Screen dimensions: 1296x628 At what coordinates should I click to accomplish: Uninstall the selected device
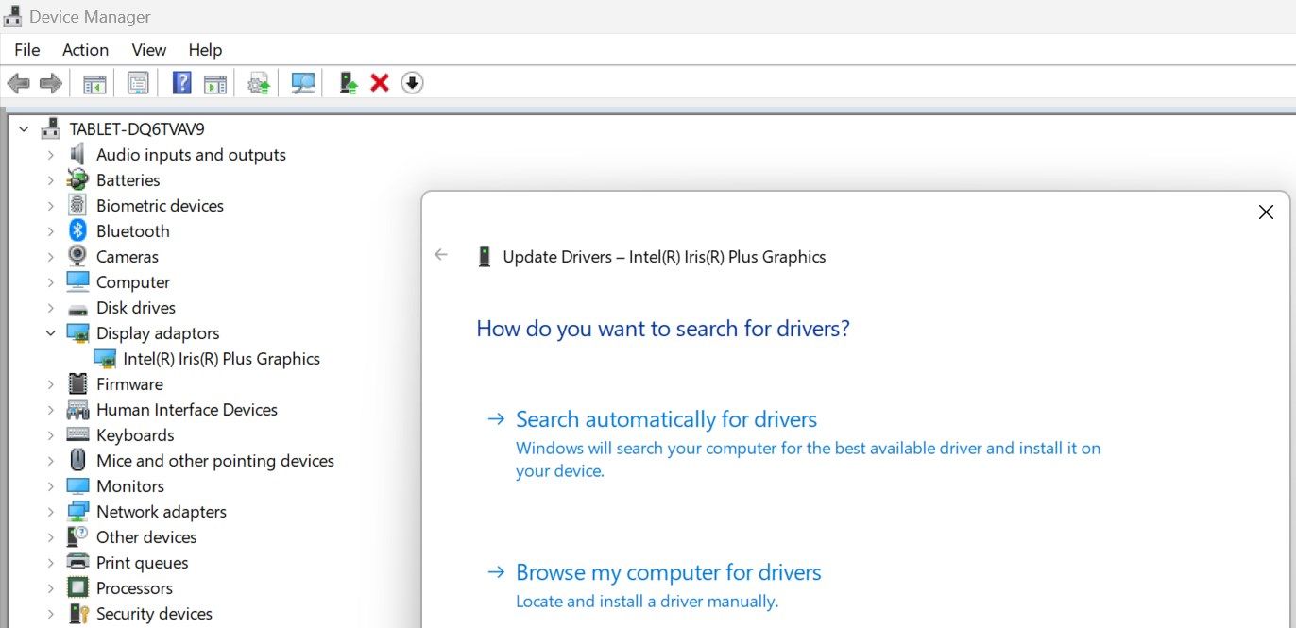click(379, 82)
